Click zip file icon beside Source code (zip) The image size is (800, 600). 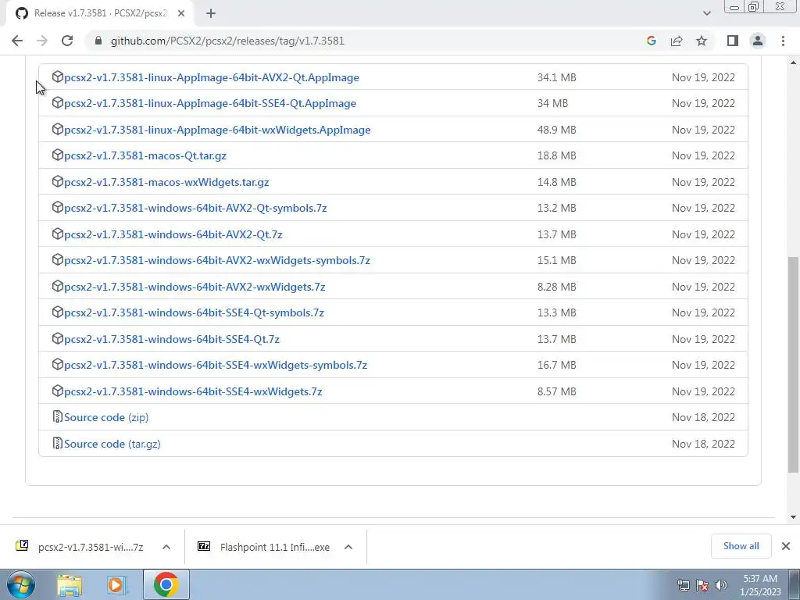coord(58,417)
